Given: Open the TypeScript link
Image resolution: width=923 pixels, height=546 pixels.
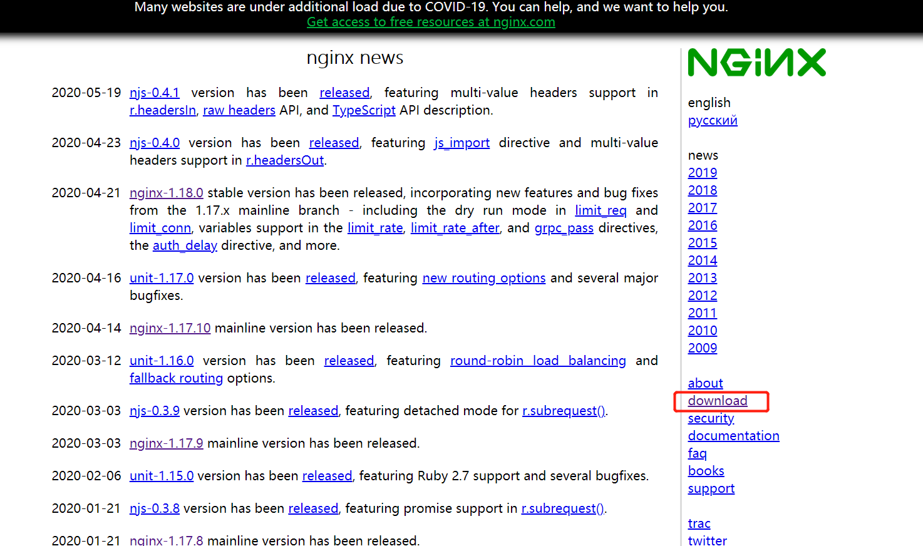Looking at the screenshot, I should (x=364, y=110).
